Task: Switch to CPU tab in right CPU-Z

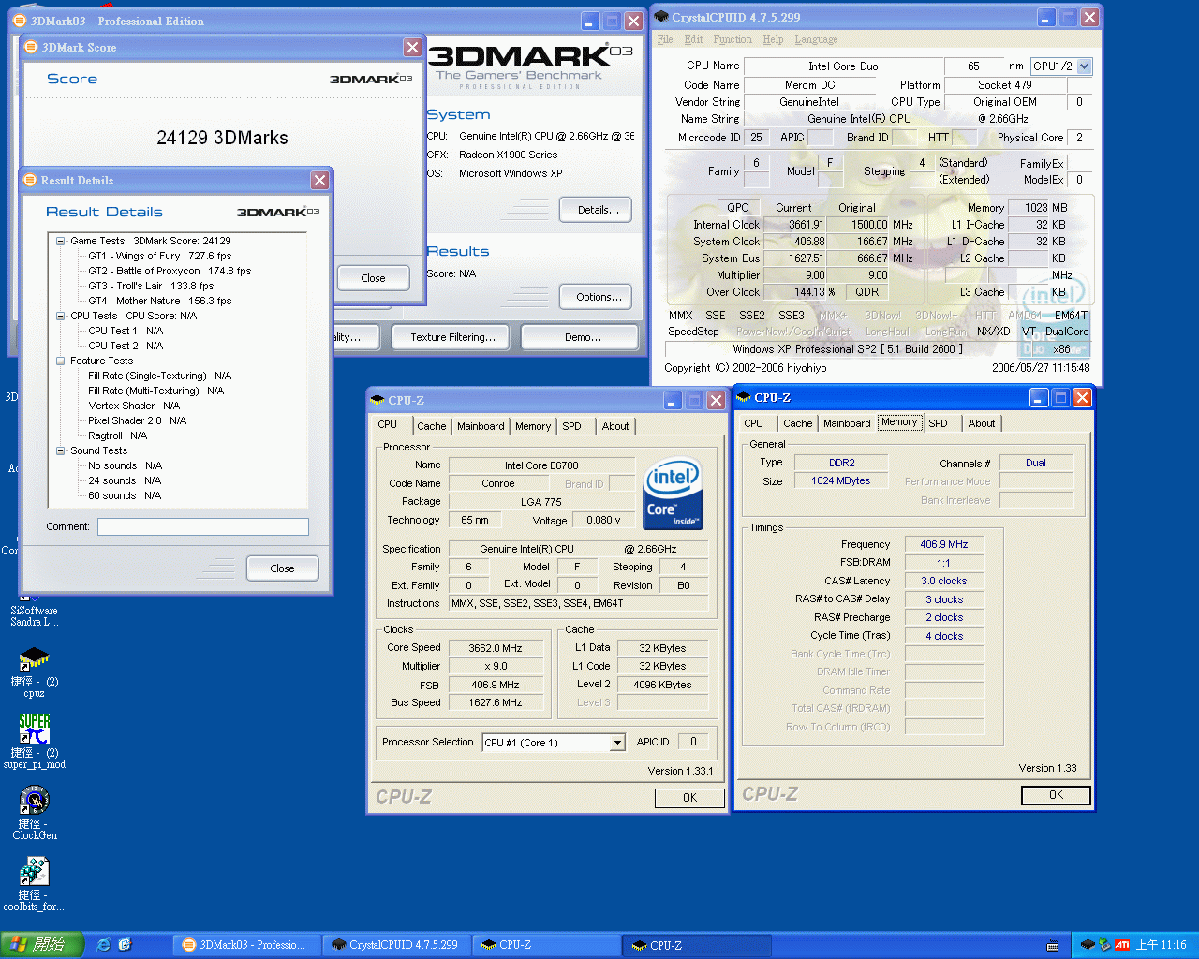Action: tap(754, 423)
